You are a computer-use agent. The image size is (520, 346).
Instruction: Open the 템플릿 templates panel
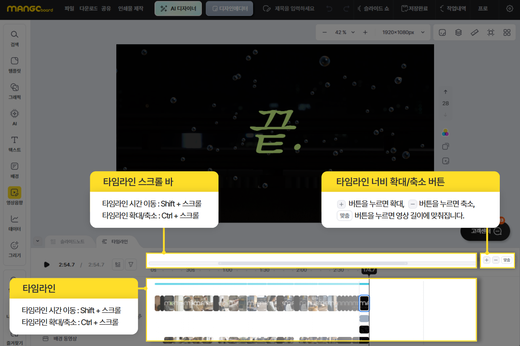14,65
